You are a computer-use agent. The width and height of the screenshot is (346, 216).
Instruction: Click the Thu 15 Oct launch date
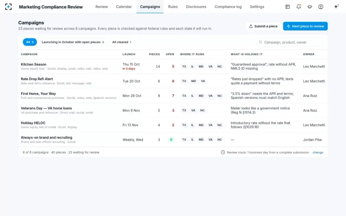[131, 65]
